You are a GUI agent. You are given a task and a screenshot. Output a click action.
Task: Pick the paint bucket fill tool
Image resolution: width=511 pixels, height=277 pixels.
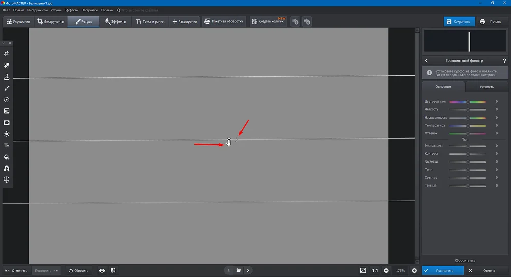coord(7,157)
